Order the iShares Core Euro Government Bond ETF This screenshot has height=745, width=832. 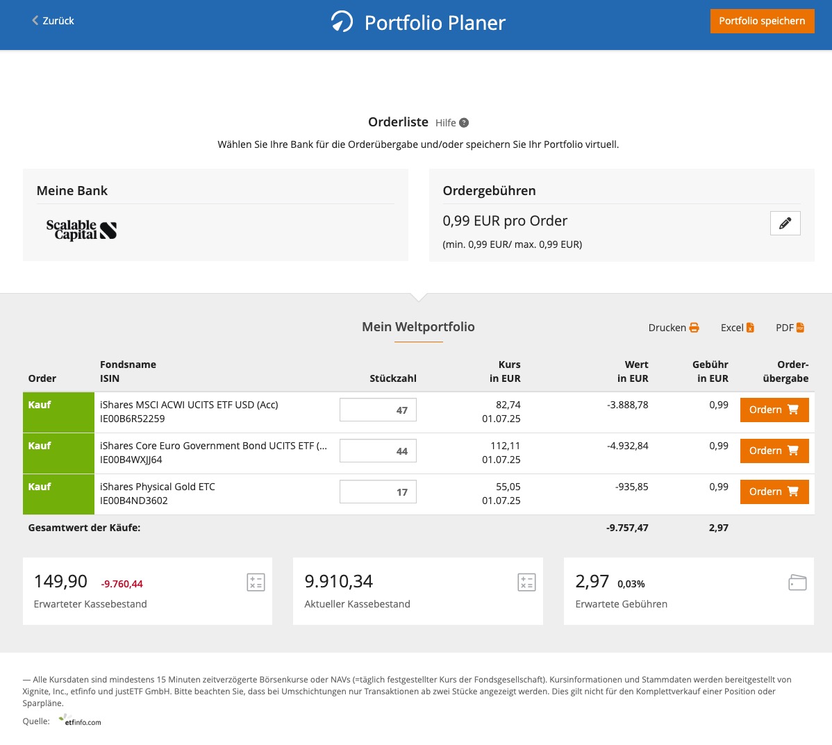774,451
